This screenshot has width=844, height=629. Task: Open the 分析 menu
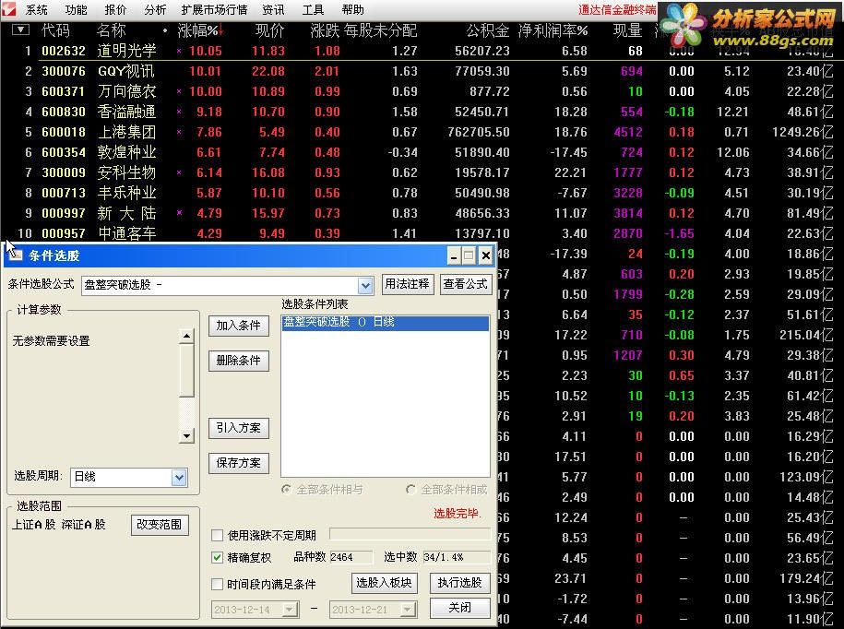click(x=156, y=10)
